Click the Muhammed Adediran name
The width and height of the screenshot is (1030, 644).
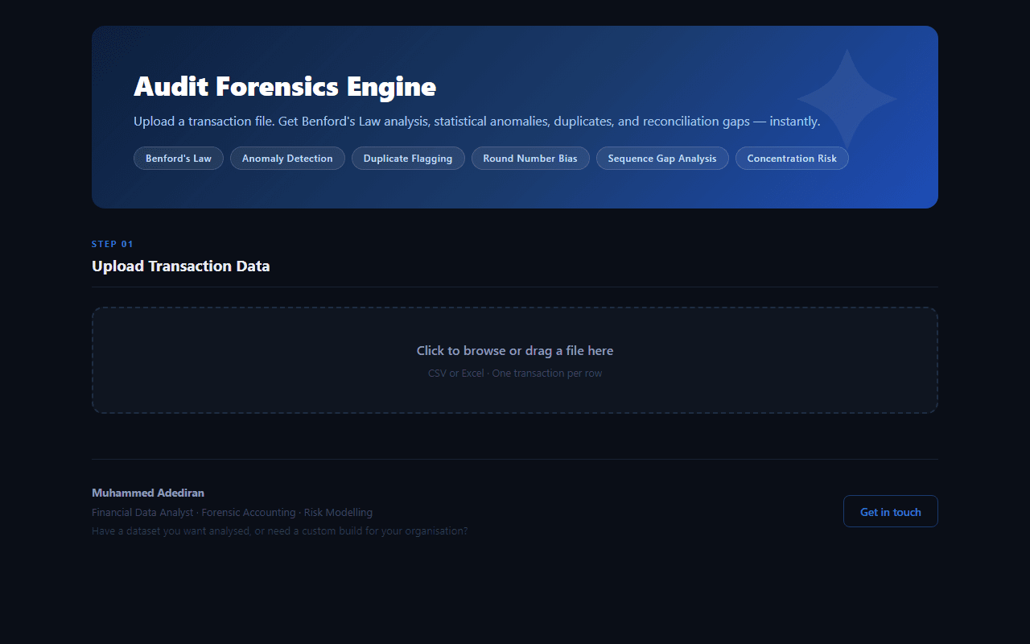pyautogui.click(x=148, y=493)
